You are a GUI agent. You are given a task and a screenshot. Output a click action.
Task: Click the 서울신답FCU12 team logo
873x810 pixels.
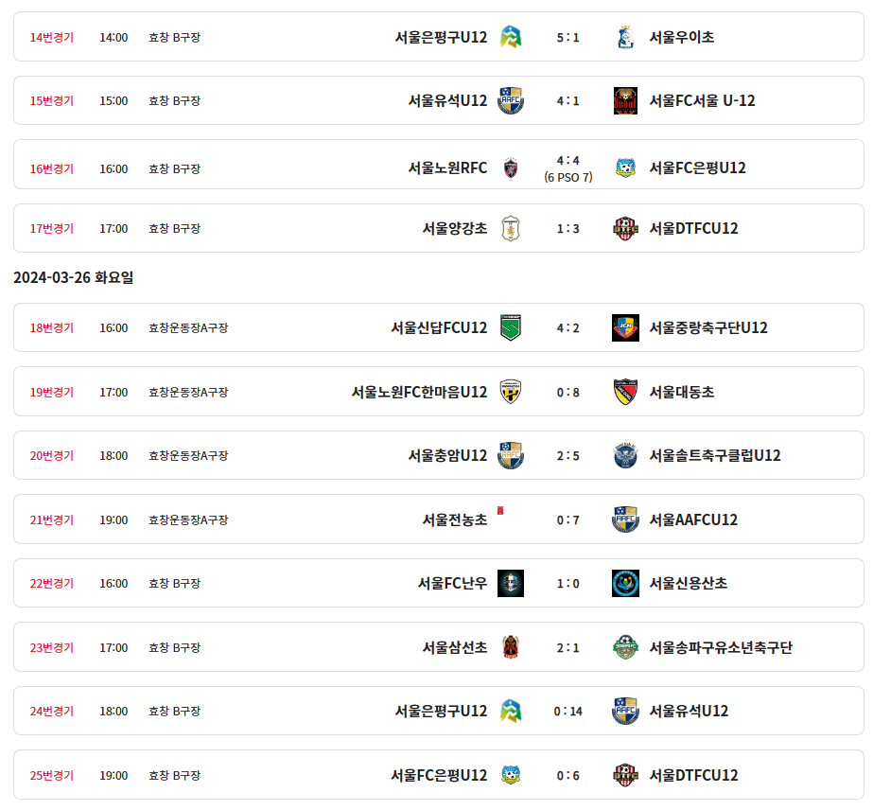pyautogui.click(x=511, y=327)
